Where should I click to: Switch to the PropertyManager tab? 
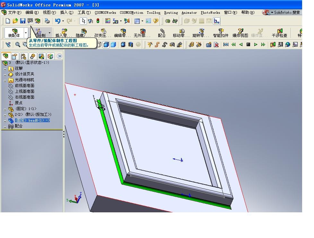tap(14, 56)
